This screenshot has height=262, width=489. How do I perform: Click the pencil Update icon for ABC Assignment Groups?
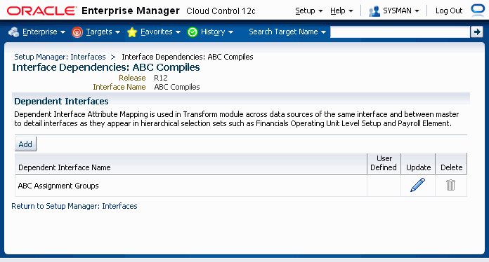click(x=417, y=185)
